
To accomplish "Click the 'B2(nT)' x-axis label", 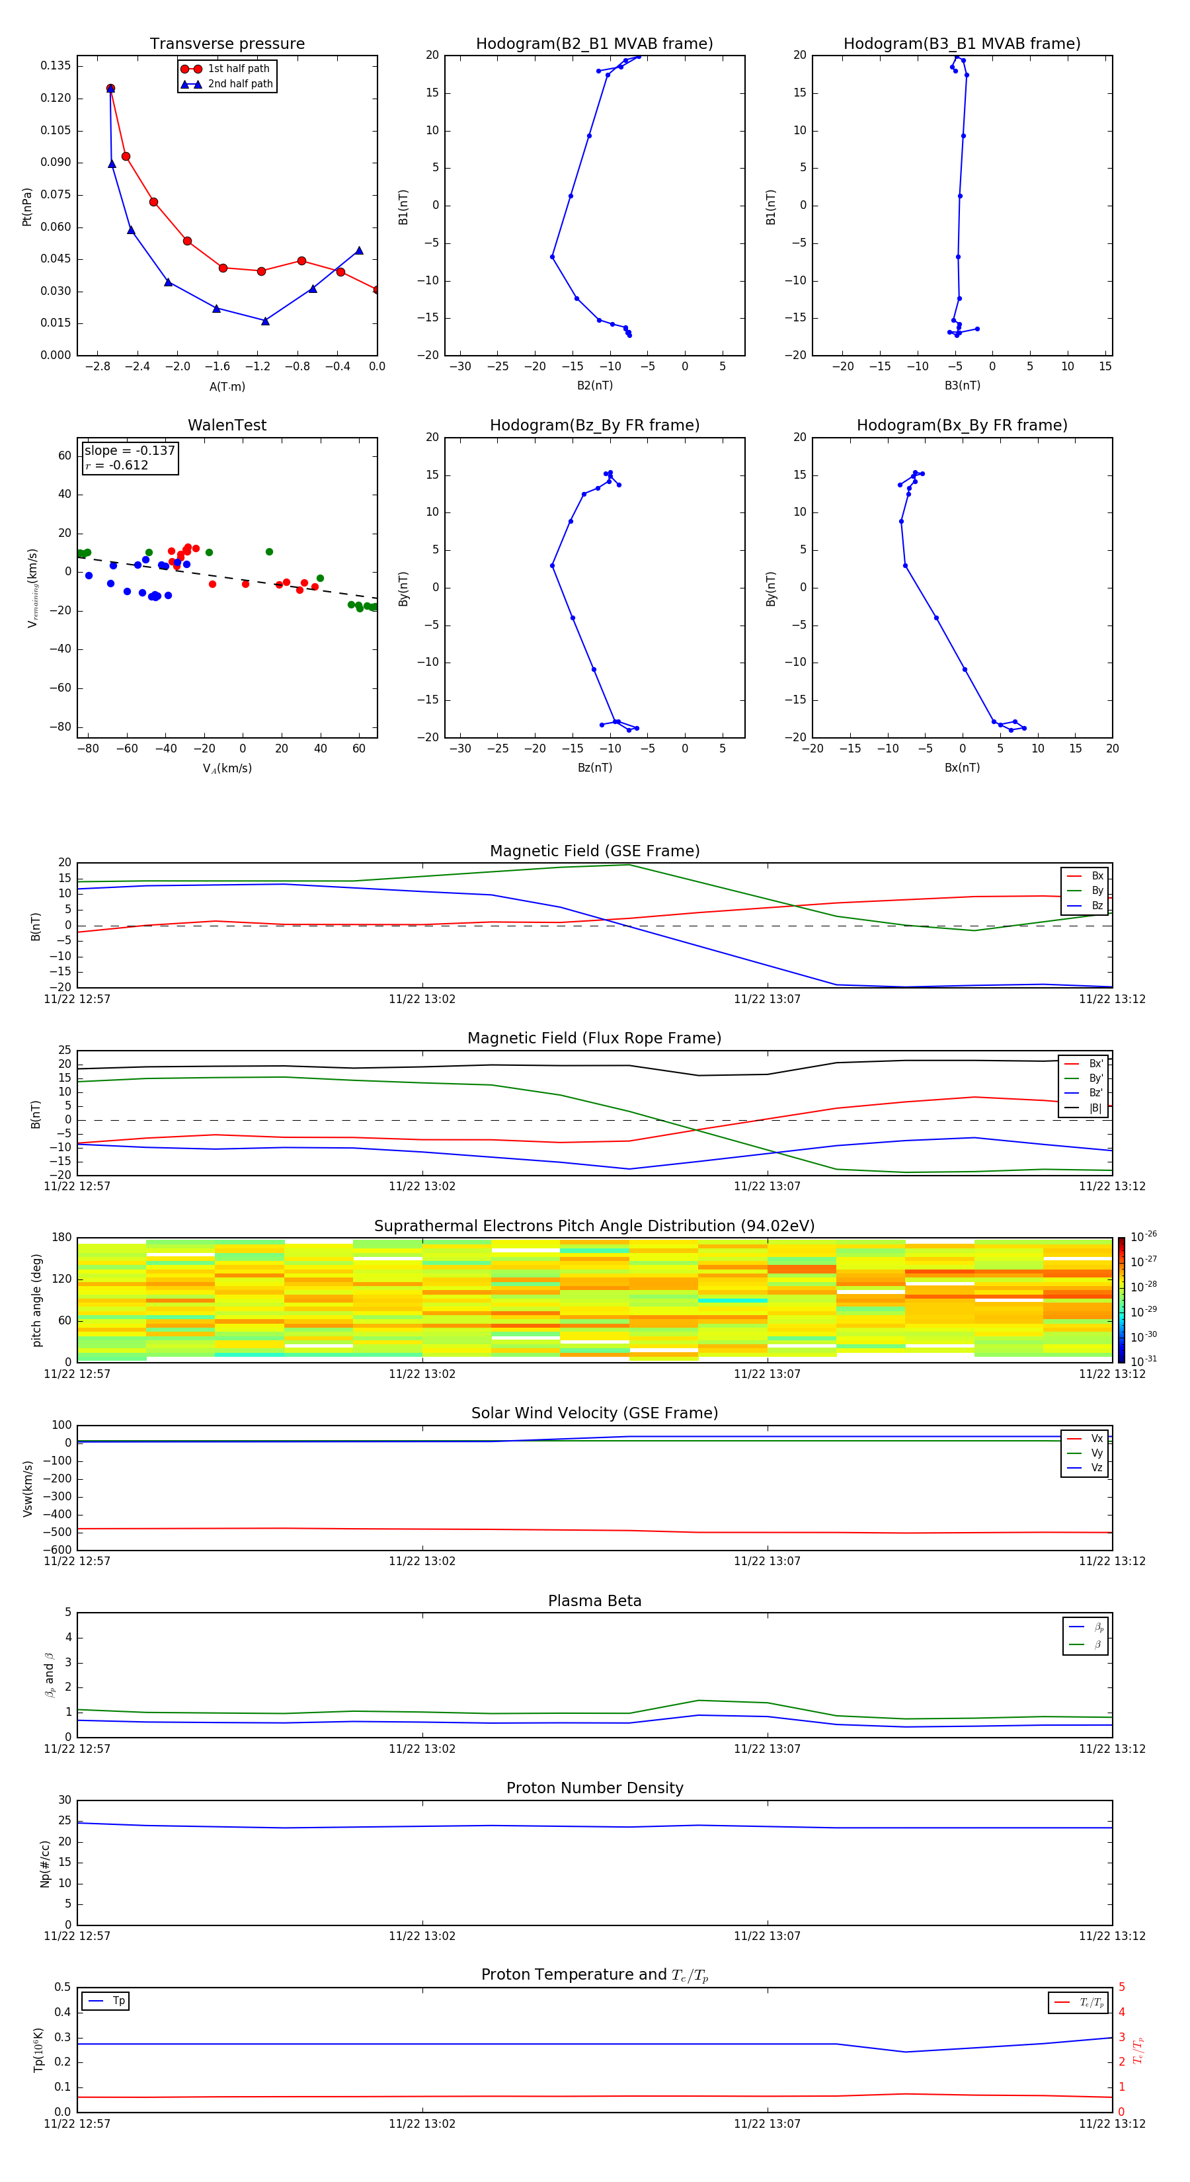I will tap(594, 385).
